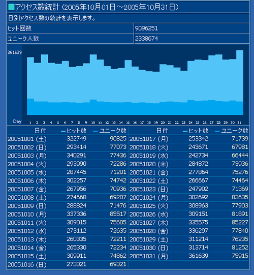Screen dimensions: 254x275
Task: Select the 20051001 (土) date row
Action: [x=67, y=139]
